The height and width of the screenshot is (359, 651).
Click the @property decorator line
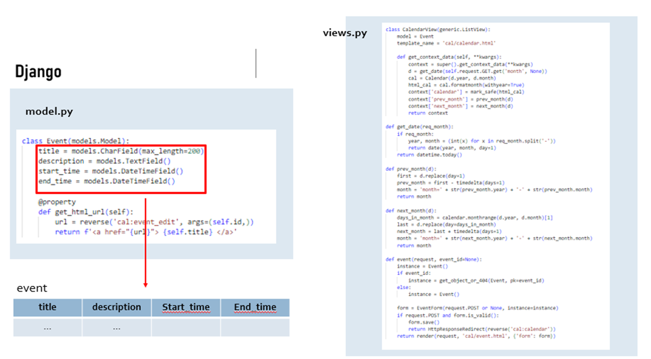[57, 202]
